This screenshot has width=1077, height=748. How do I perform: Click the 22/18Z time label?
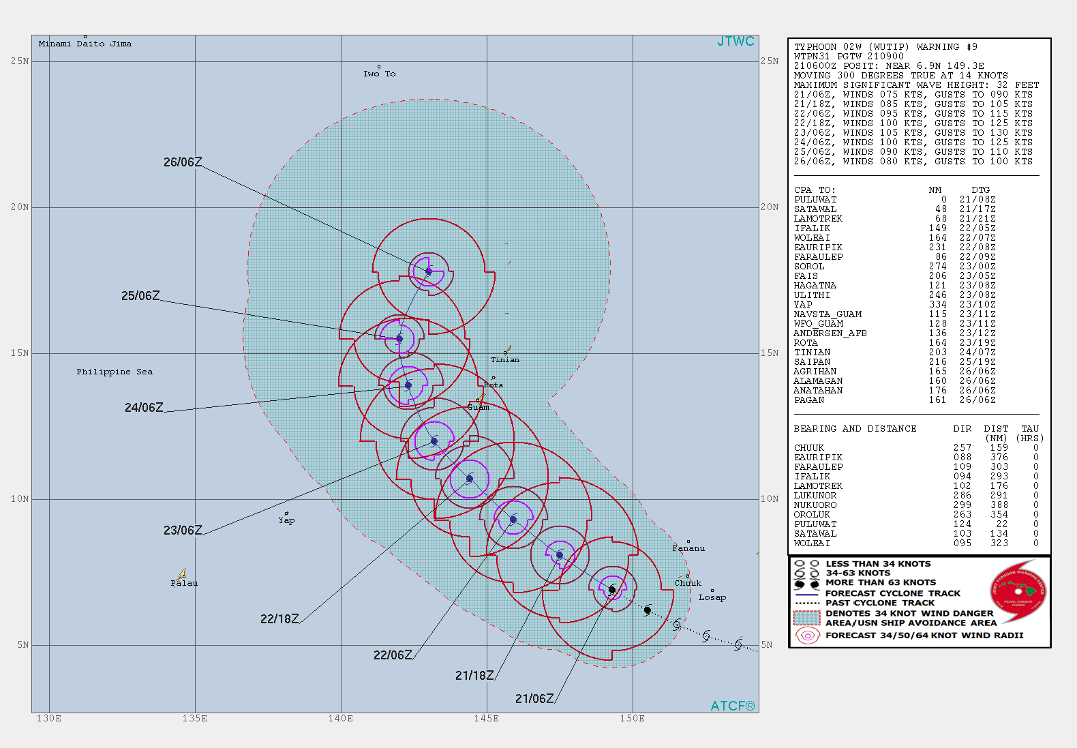279,619
